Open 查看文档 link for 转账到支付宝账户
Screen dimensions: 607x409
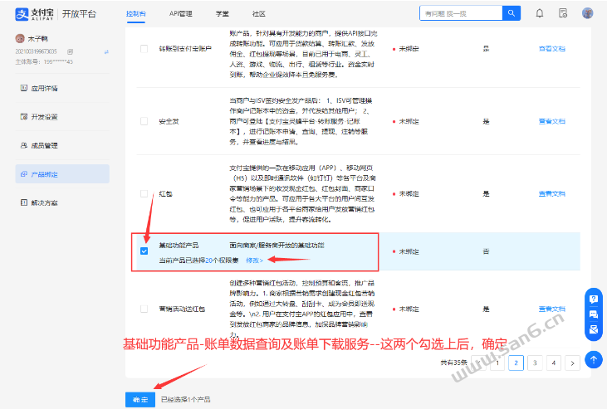(x=552, y=49)
